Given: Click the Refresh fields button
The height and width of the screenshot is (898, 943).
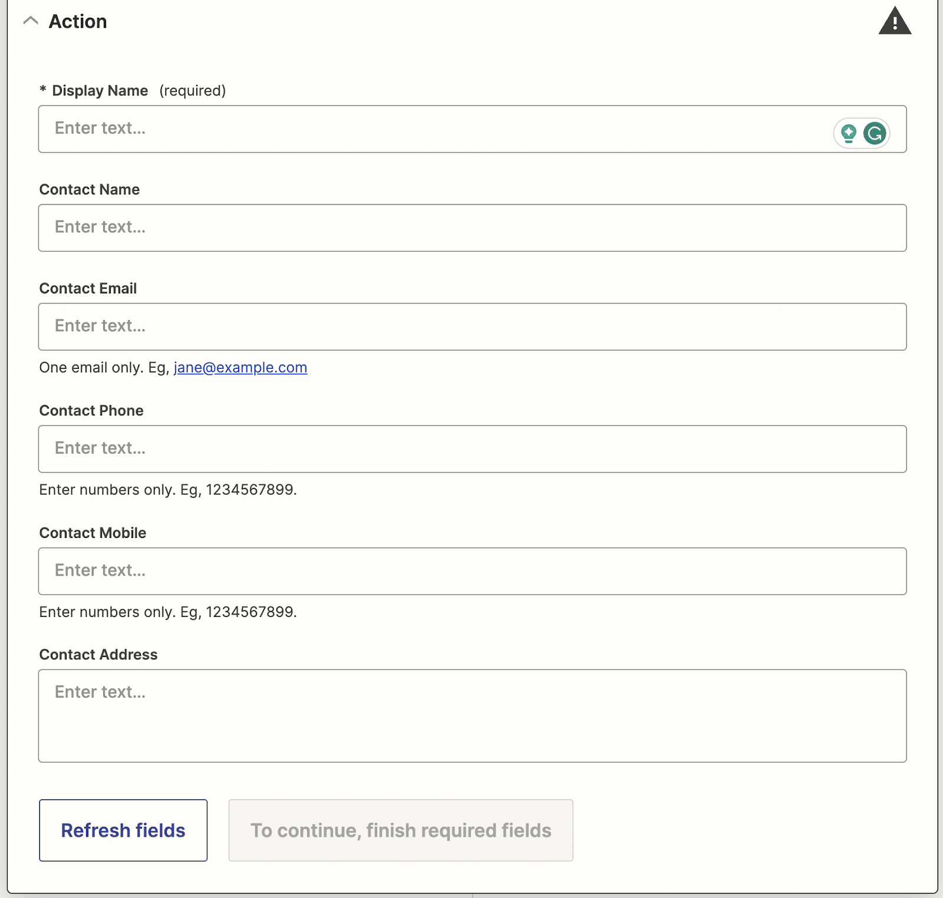Looking at the screenshot, I should click(x=123, y=830).
